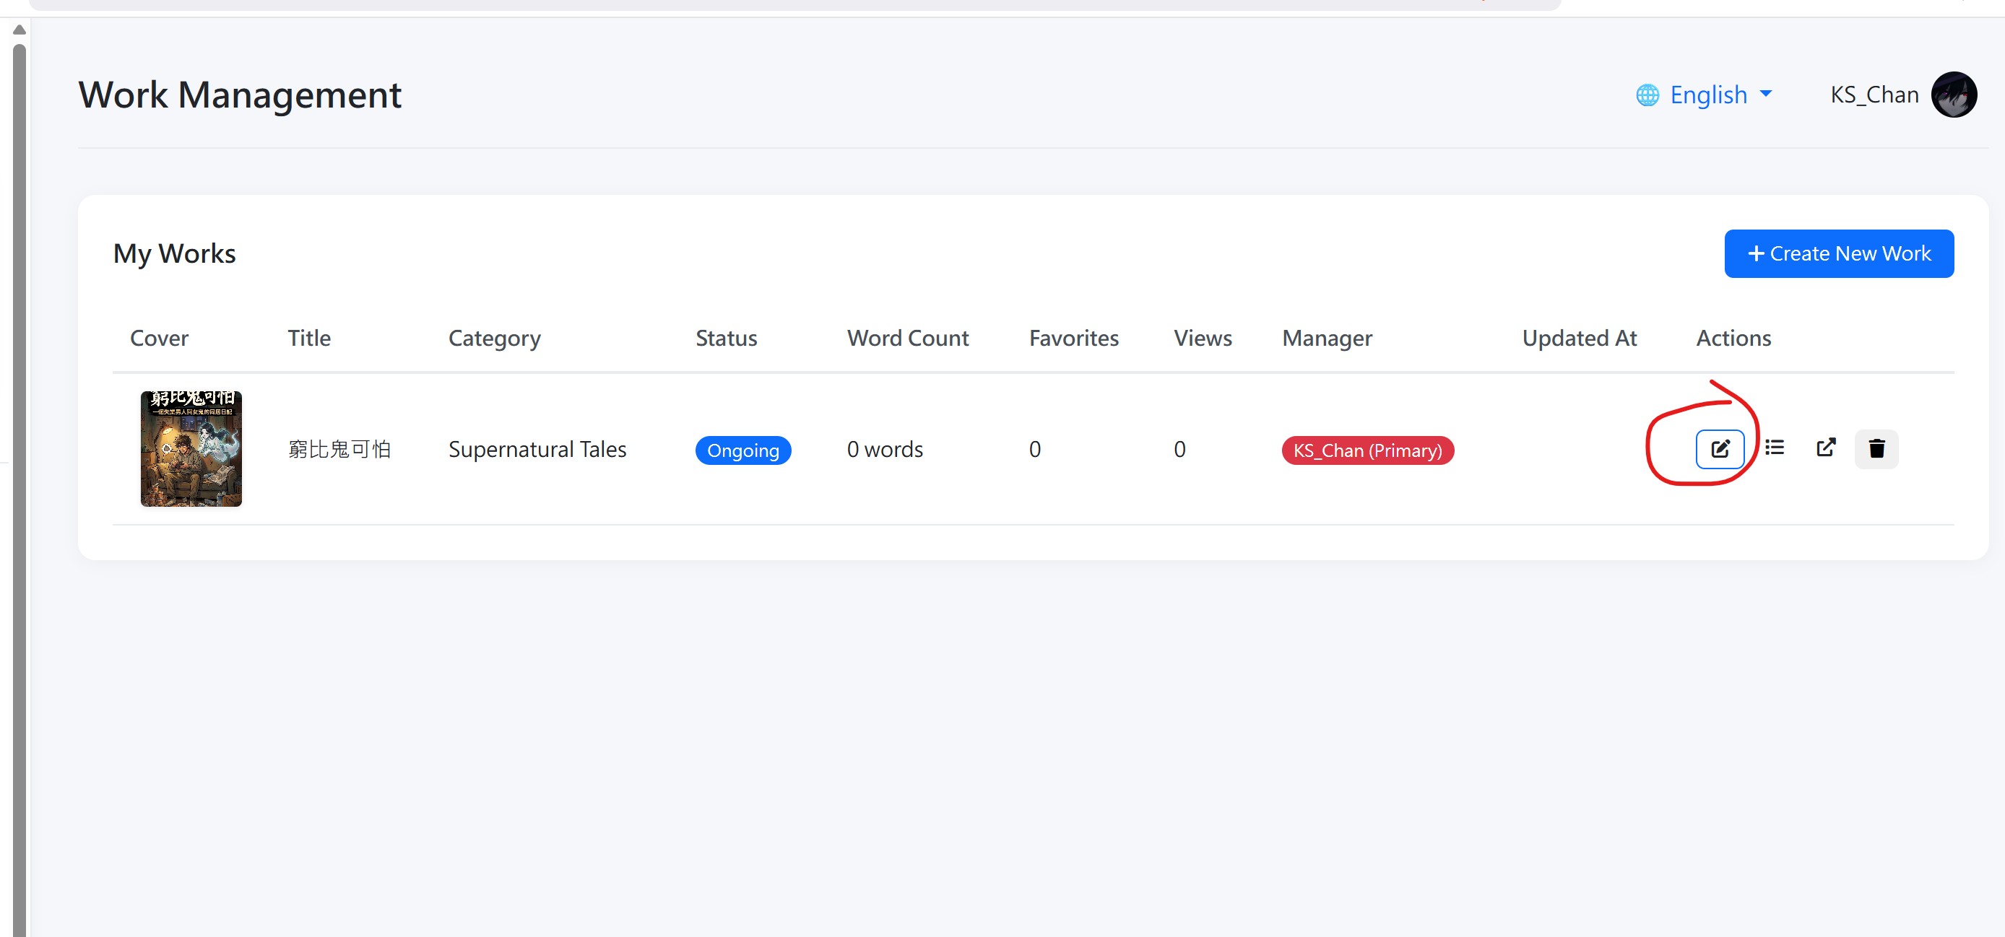The width and height of the screenshot is (2005, 937).
Task: Click the Status column header
Action: pyautogui.click(x=726, y=338)
